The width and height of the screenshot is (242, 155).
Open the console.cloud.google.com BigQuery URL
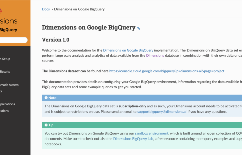coord(167,71)
